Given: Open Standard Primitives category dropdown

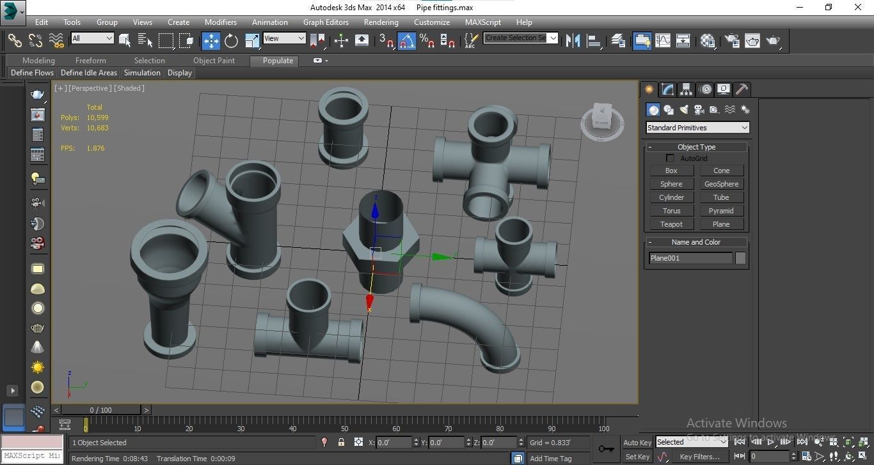Looking at the screenshot, I should 697,128.
